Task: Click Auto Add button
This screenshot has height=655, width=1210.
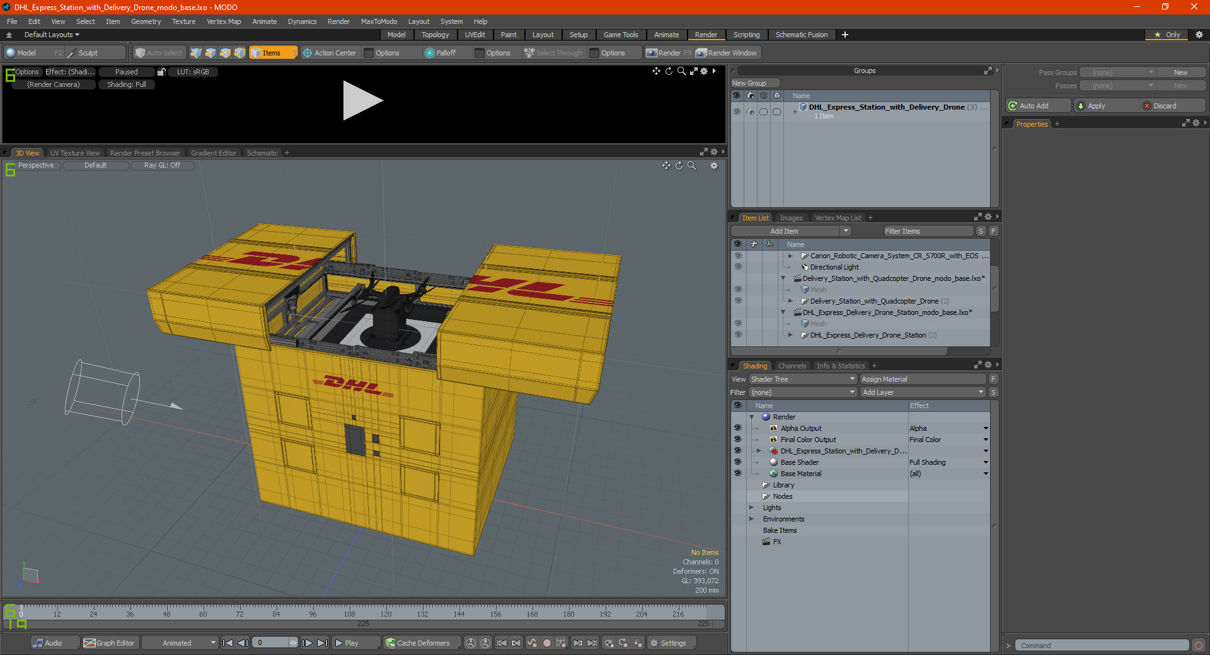Action: click(1038, 106)
